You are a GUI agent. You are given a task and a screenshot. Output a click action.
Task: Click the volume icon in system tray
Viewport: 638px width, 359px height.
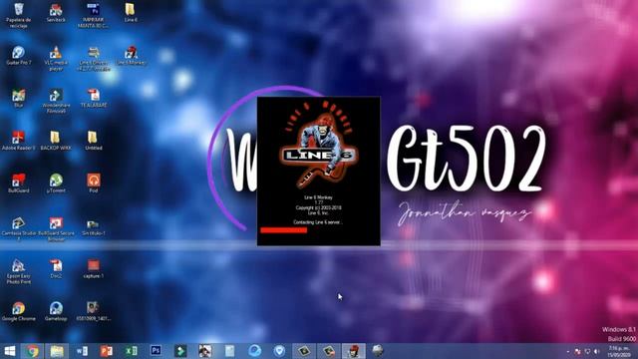click(x=596, y=351)
